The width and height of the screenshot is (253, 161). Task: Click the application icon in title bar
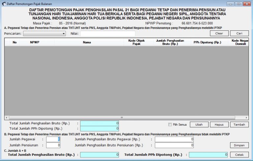click(4, 4)
